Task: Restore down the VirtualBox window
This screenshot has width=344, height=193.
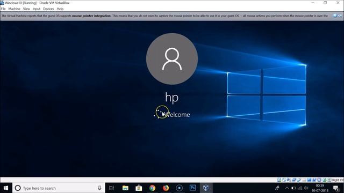Action: 325,3
